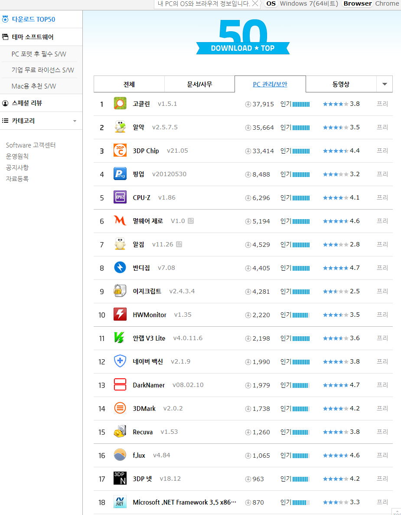Expand the 카테고리 sidebar menu
Viewport: 401px width, 515px height.
point(75,121)
